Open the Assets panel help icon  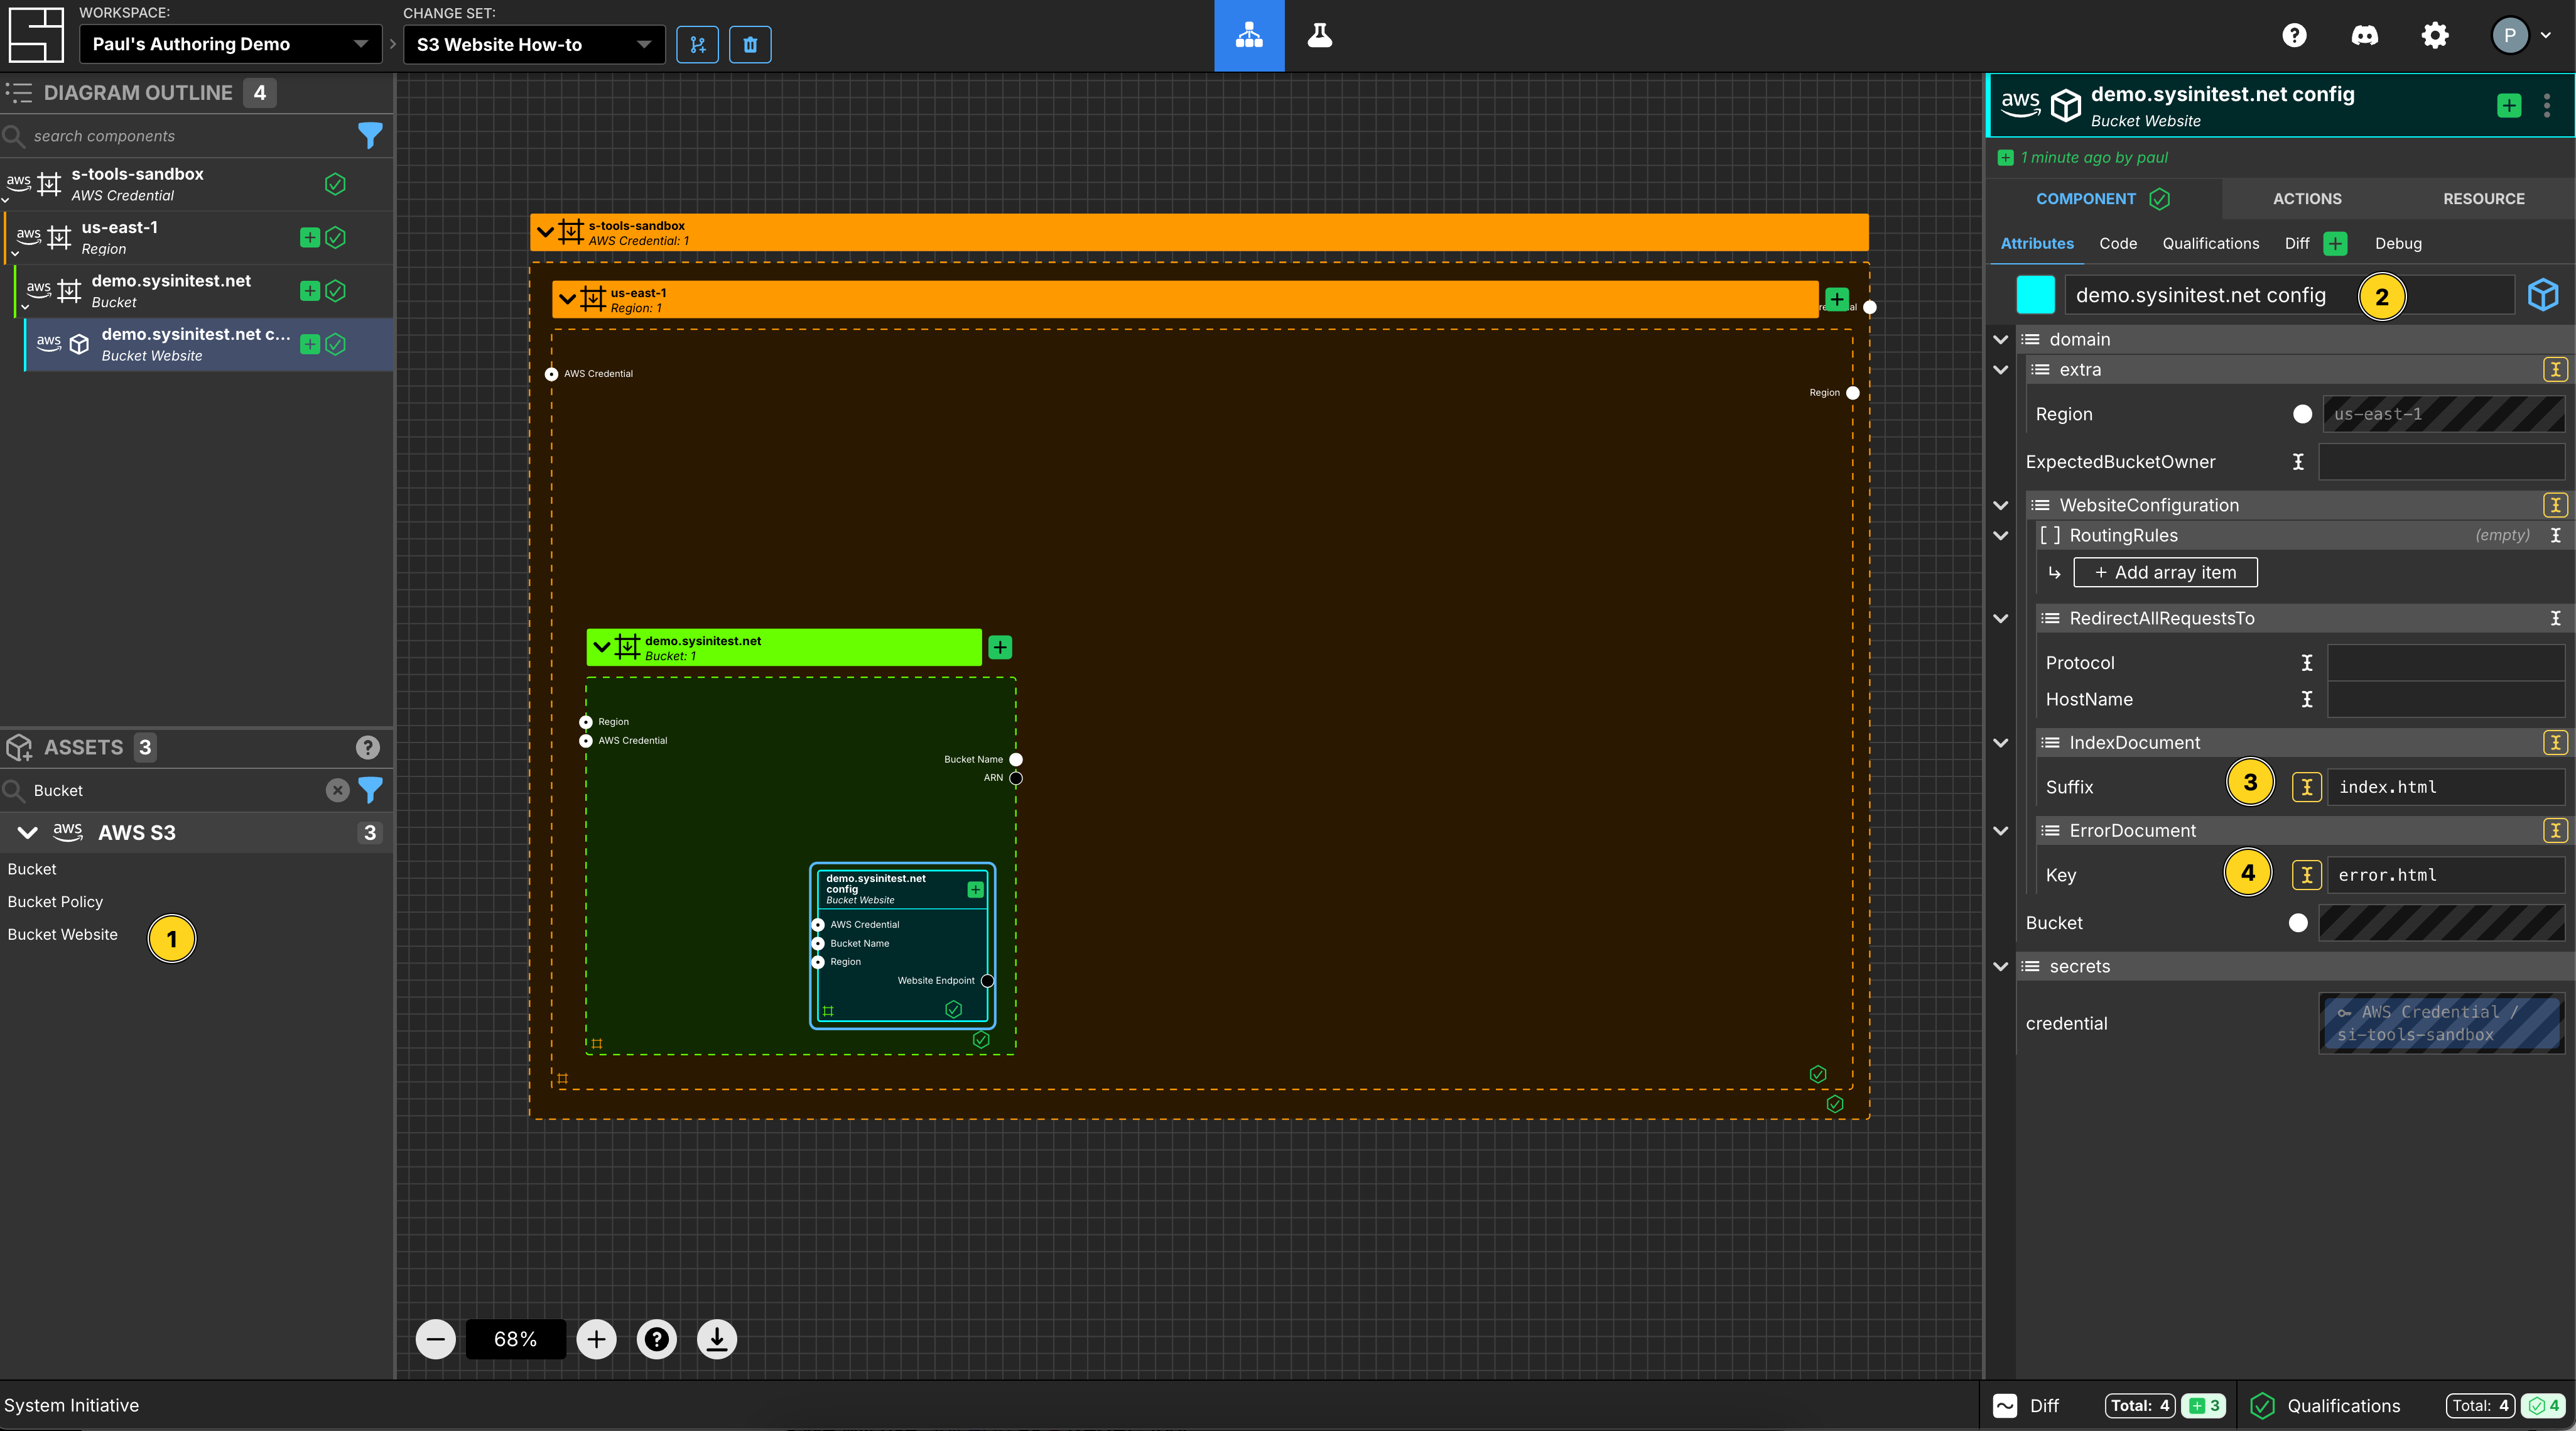click(368, 747)
